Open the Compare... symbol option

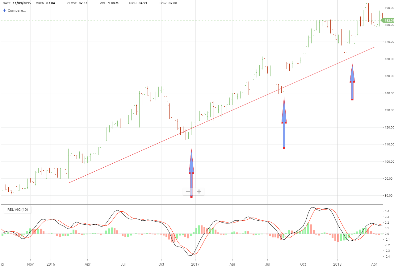[17, 10]
